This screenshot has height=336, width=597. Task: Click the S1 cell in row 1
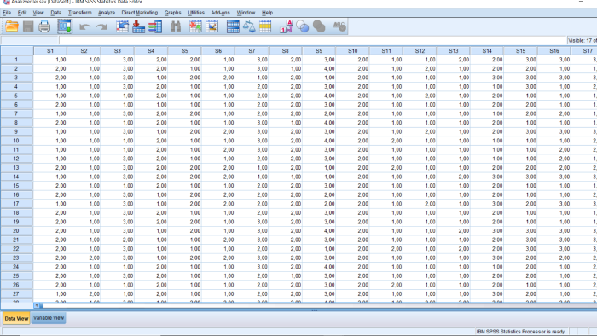[50, 60]
